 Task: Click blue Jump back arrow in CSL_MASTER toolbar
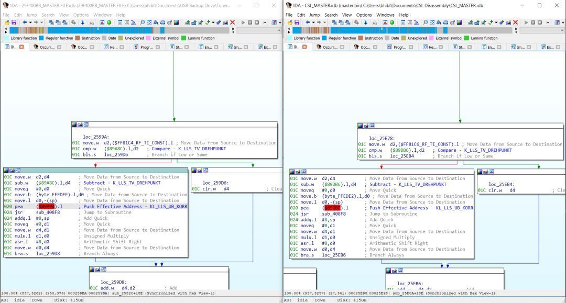pyautogui.click(x=308, y=23)
